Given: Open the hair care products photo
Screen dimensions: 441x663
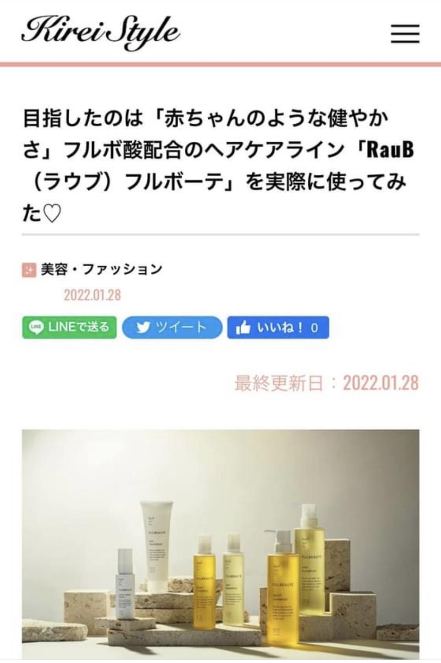Looking at the screenshot, I should point(220,546).
